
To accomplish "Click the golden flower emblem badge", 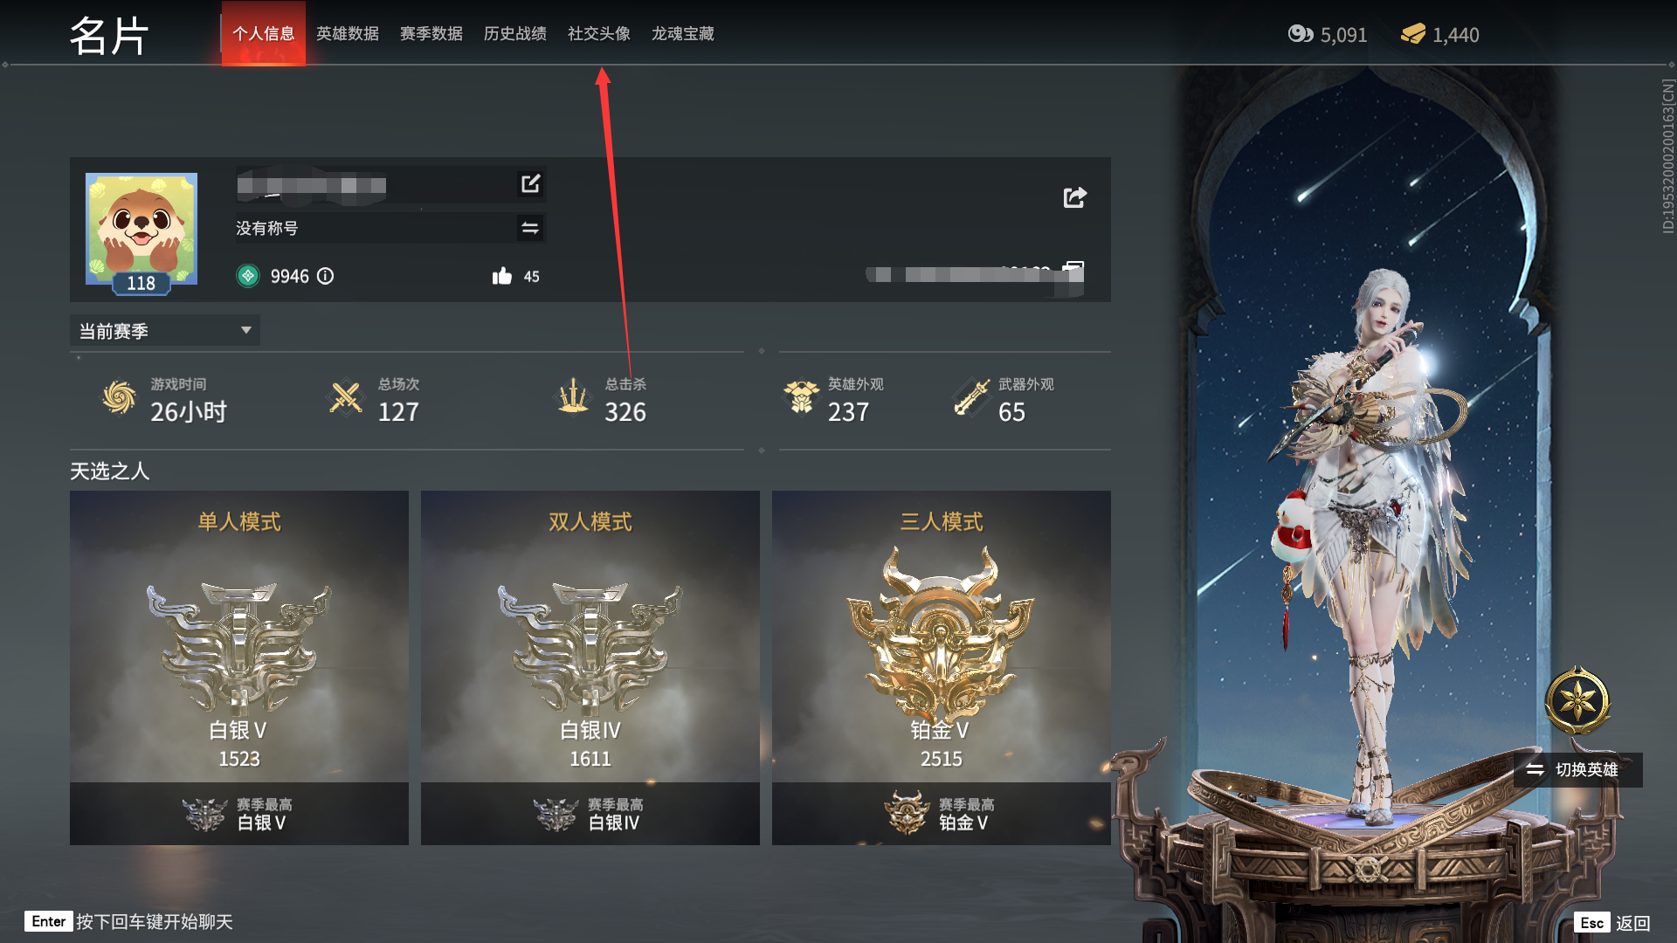I will [1577, 700].
